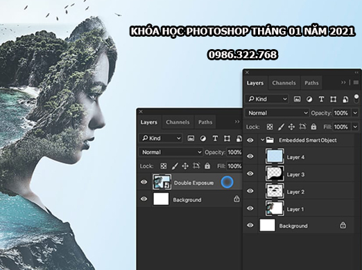The image size is (362, 270).
Task: Click pixel layer filter in right Layers panel
Action: [297, 99]
